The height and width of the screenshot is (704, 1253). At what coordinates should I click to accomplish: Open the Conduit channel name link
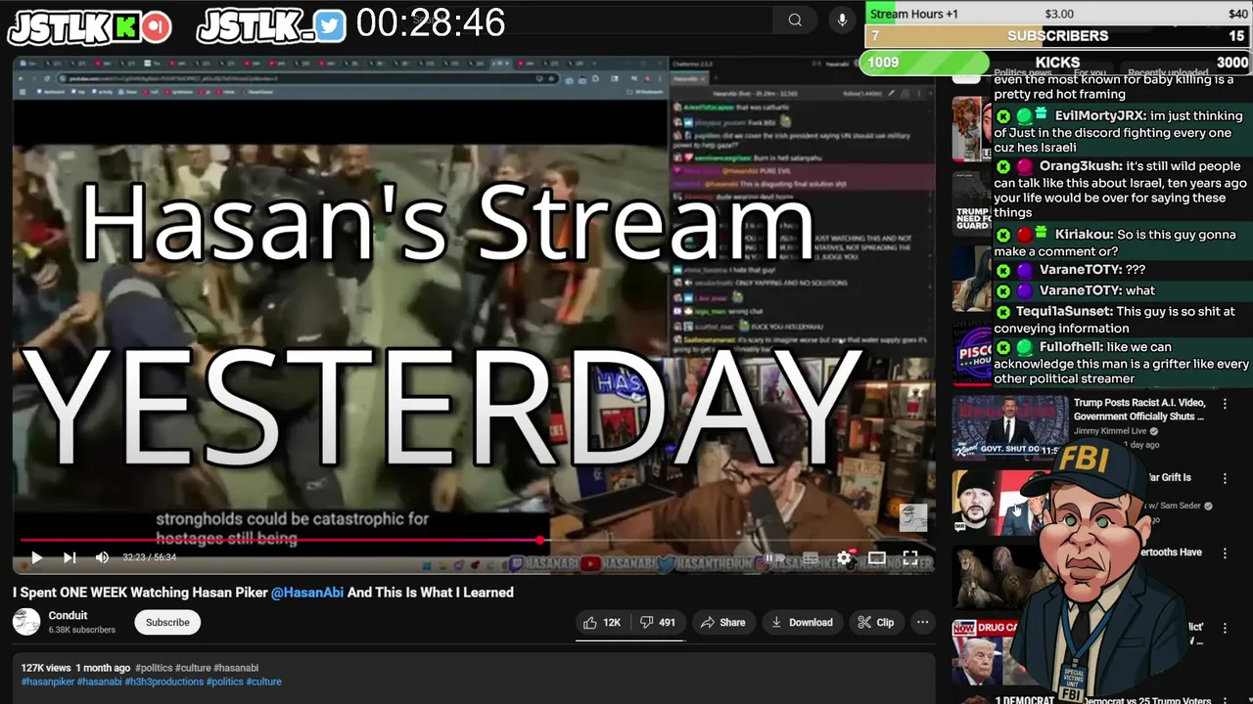(68, 615)
